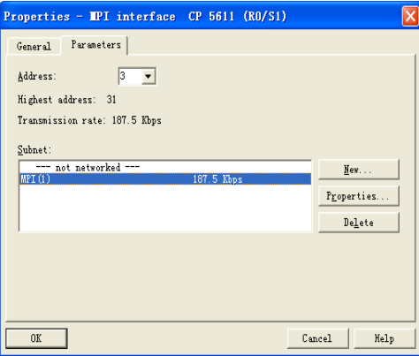The height and width of the screenshot is (356, 419).
Task: Click the Address label
Action: click(x=36, y=76)
